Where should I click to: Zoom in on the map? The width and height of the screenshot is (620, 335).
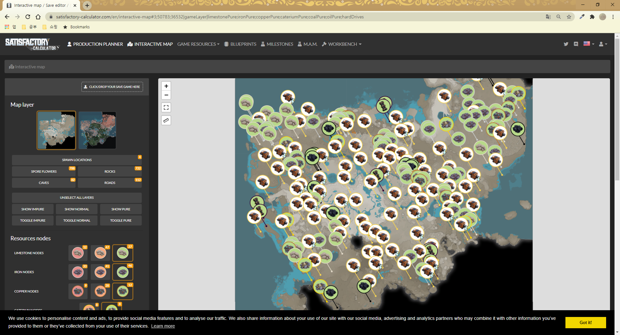166,86
